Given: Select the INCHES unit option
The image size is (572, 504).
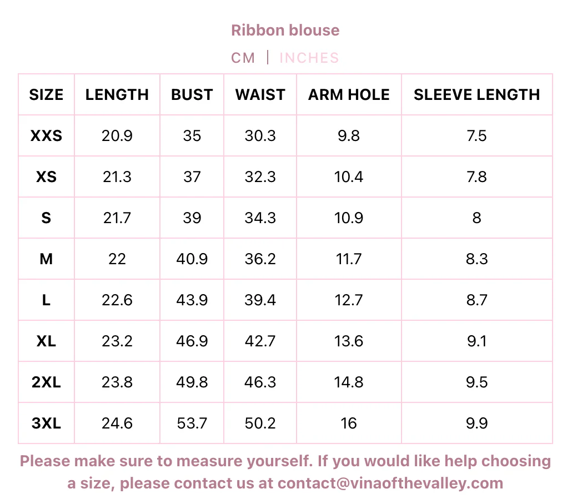Looking at the screenshot, I should pyautogui.click(x=309, y=58).
